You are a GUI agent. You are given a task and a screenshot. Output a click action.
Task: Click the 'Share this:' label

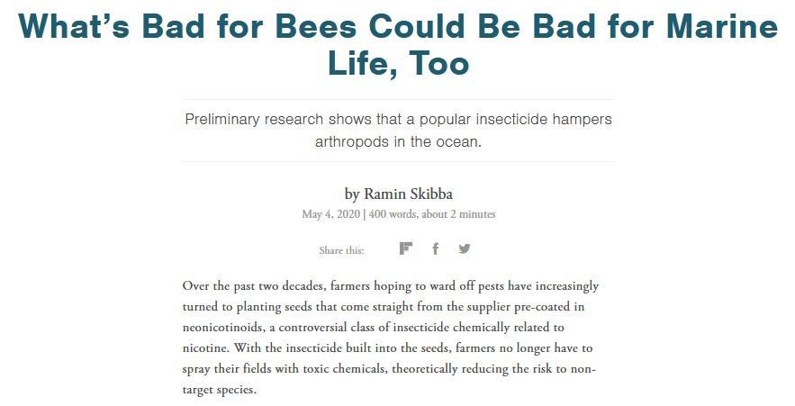(341, 250)
